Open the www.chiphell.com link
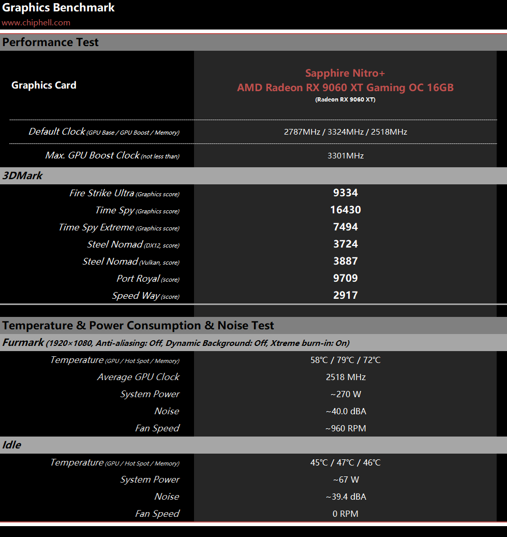 pos(36,23)
